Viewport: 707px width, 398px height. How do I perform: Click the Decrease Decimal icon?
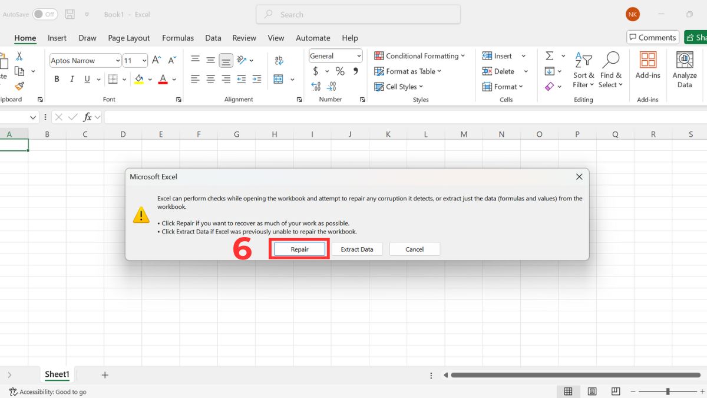tap(332, 87)
